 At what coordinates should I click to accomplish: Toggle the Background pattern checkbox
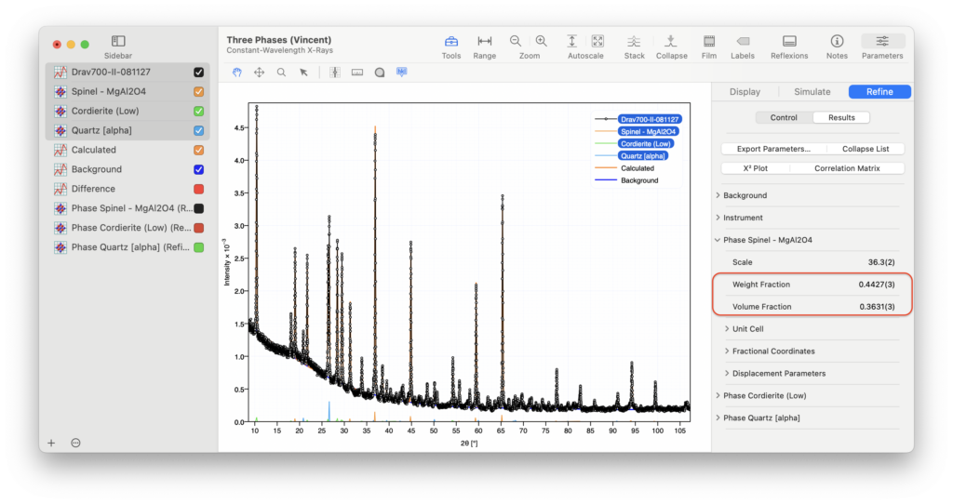tap(198, 170)
